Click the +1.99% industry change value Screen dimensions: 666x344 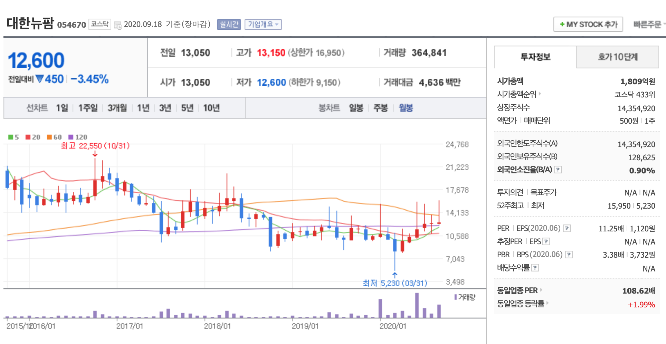[x=641, y=305]
